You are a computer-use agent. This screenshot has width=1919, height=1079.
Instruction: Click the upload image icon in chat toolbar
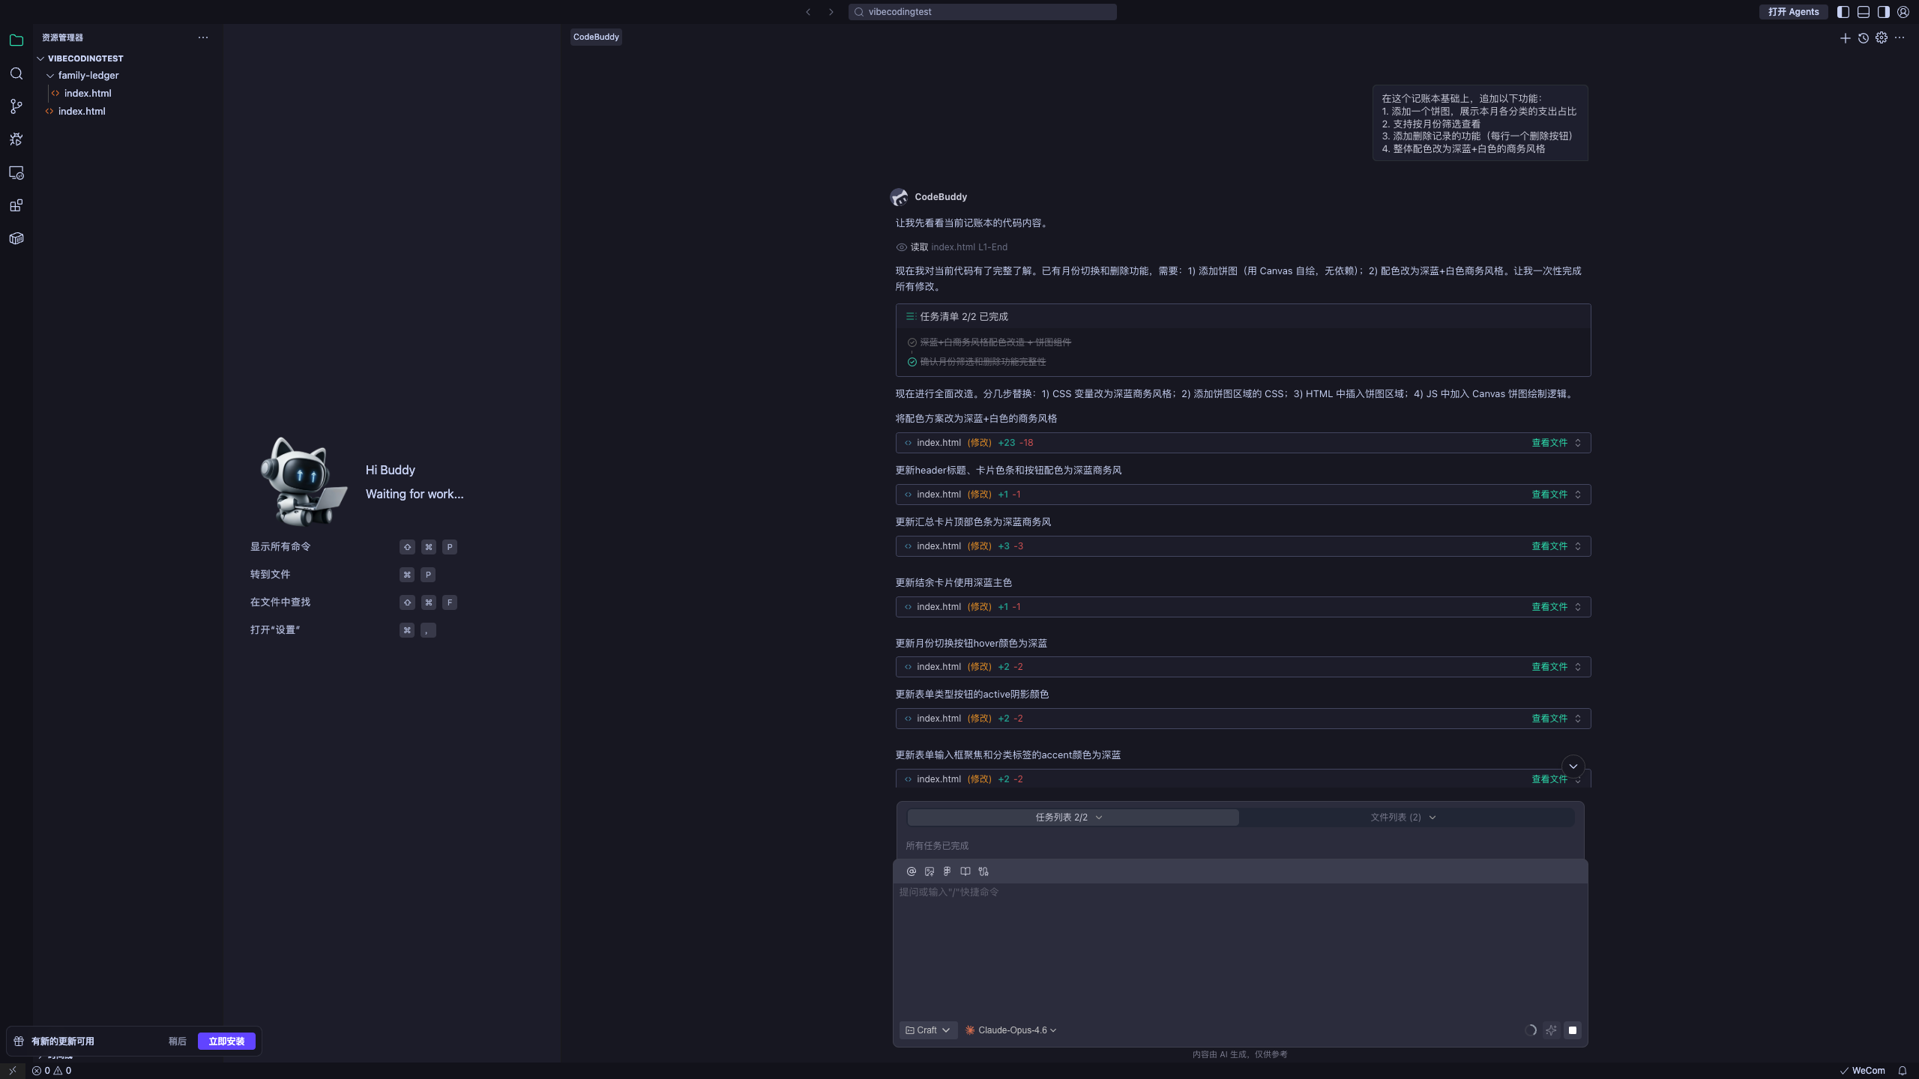point(930,871)
